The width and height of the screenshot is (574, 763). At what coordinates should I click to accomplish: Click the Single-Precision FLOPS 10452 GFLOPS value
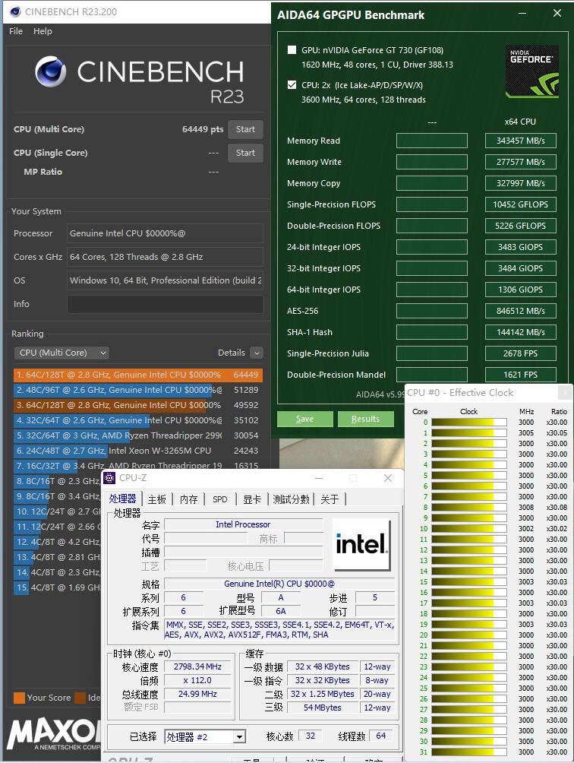coord(521,204)
